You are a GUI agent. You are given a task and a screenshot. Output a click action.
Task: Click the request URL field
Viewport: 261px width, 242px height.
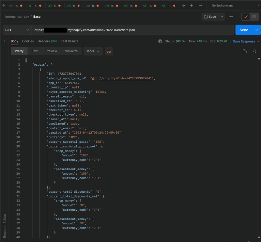click(x=132, y=30)
